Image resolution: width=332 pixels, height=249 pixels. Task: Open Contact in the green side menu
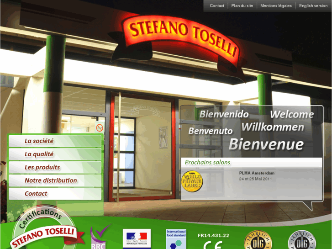click(x=55, y=193)
